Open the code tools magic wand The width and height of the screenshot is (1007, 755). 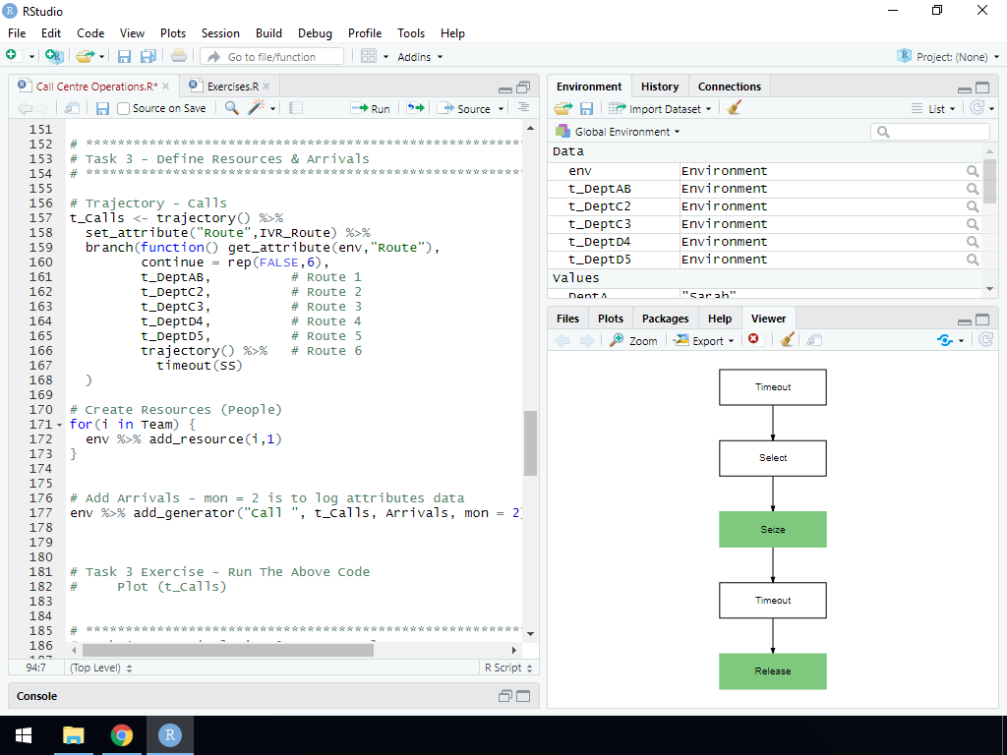pos(257,108)
